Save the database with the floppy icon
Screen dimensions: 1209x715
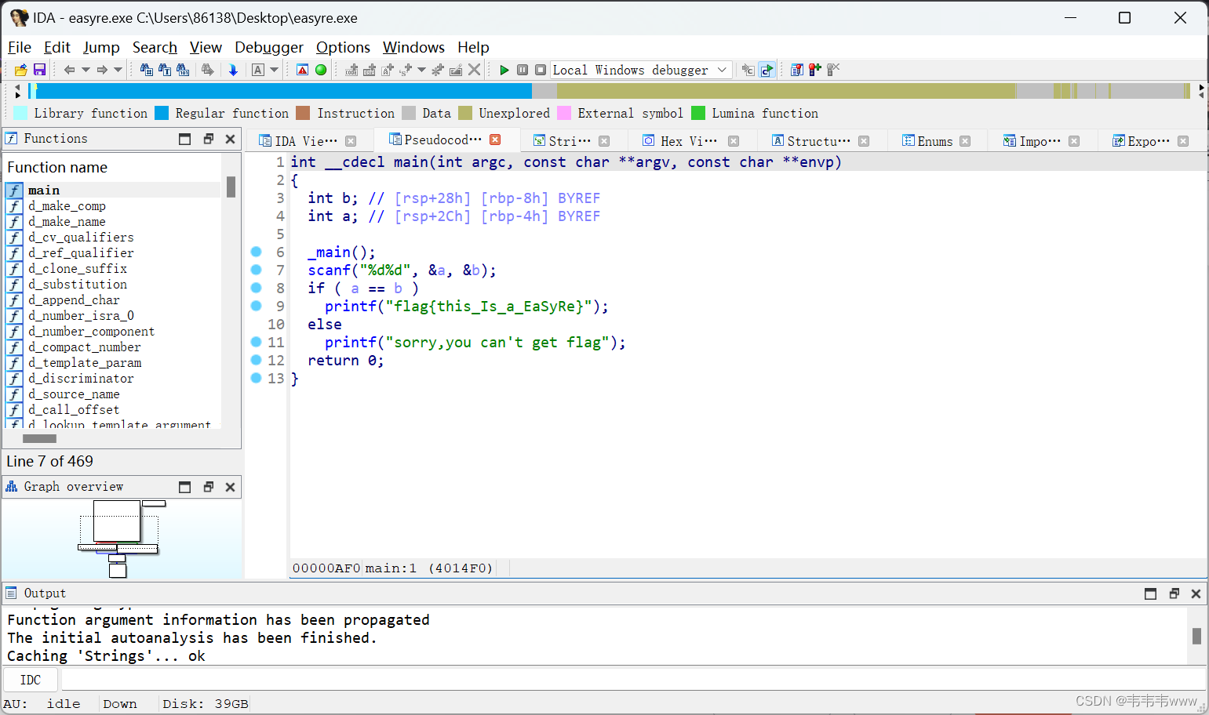[39, 70]
